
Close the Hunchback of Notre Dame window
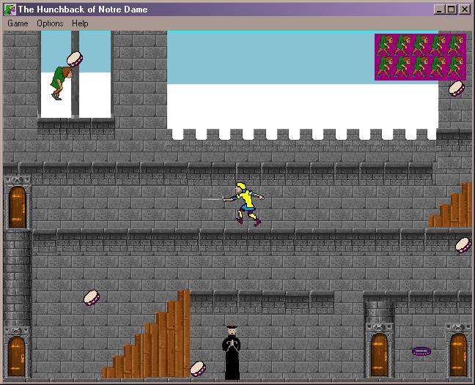[x=465, y=10]
